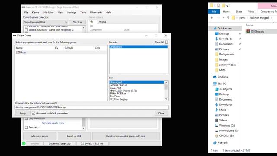This screenshot has width=277, height=156.
Task: Open Backgrounds folder in sidebar
Action: [x=227, y=54]
